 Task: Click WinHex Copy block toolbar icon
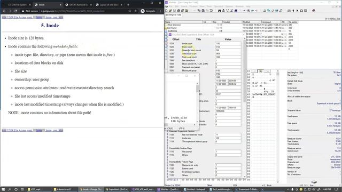(x=199, y=11)
